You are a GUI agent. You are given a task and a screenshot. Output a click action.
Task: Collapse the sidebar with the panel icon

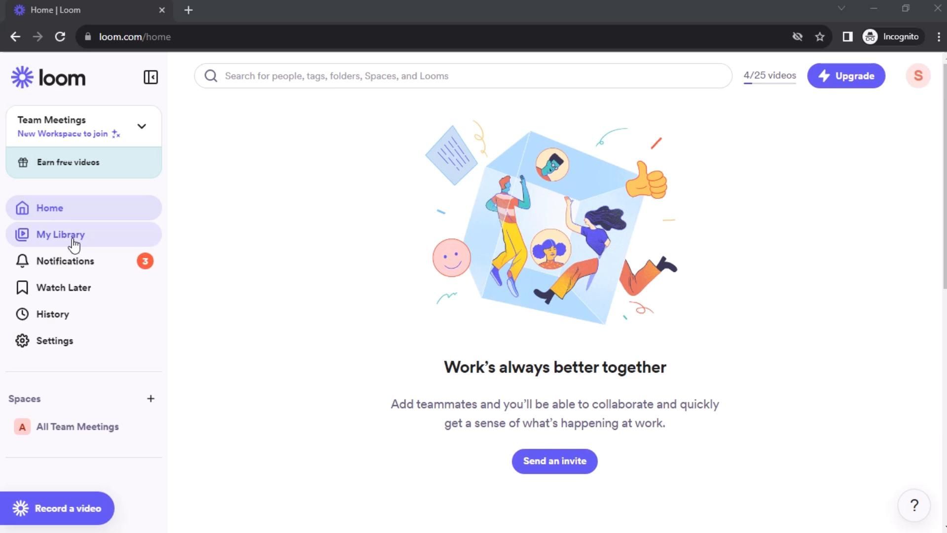(x=150, y=77)
